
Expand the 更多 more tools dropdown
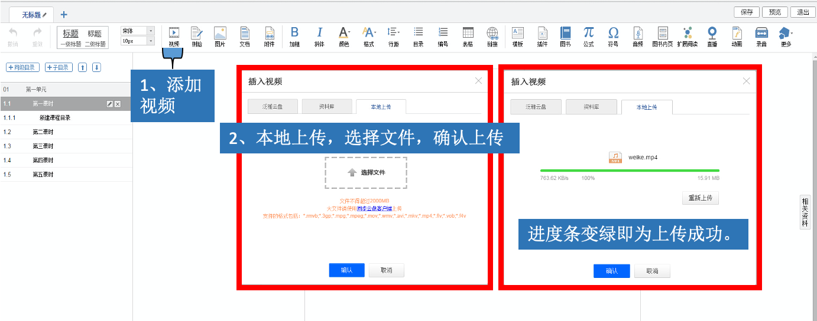tap(786, 33)
